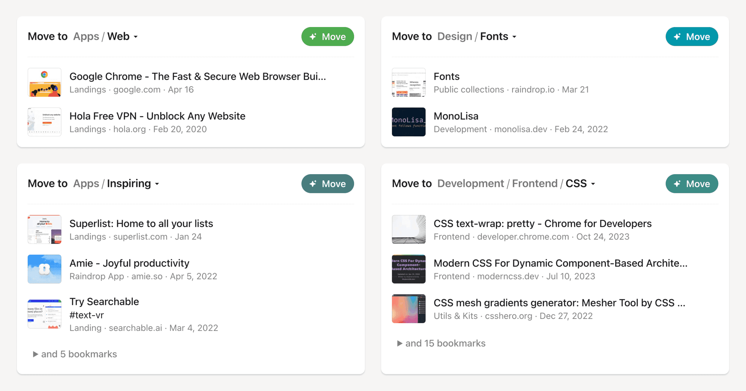
Task: Click the Move button for Design / Fonts
Action: click(692, 37)
